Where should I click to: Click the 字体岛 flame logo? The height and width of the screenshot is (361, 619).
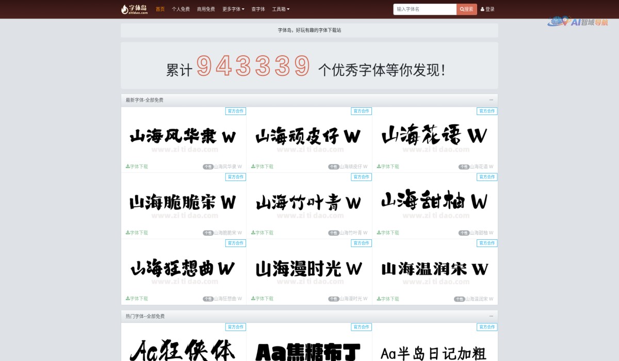pyautogui.click(x=124, y=9)
